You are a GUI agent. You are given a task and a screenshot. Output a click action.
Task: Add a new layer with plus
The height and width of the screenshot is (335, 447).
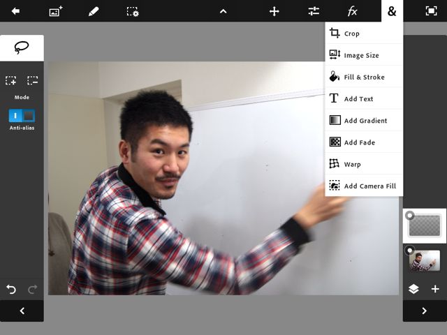point(435,289)
